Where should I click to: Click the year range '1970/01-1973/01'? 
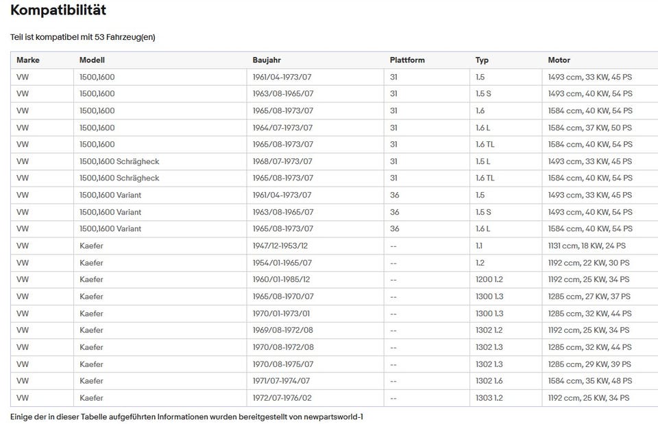(x=281, y=314)
